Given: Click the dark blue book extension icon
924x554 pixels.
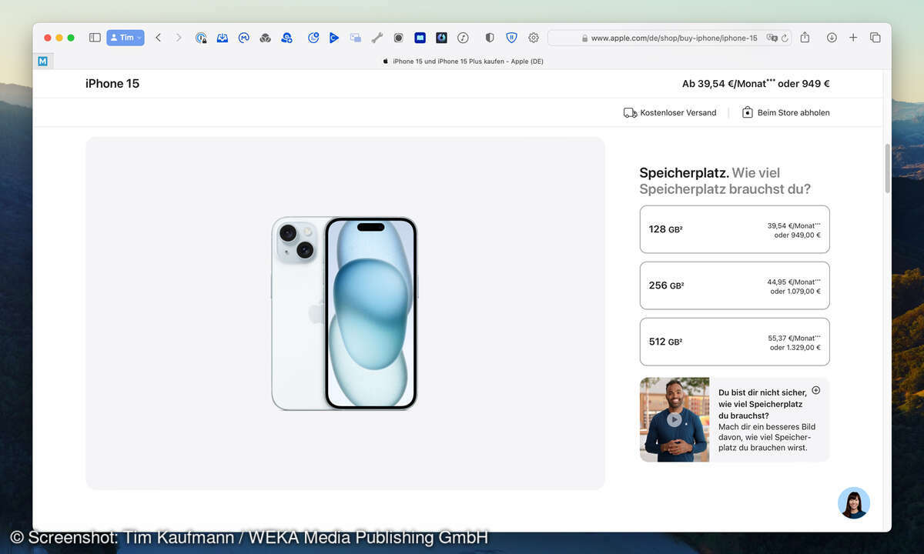Looking at the screenshot, I should pyautogui.click(x=420, y=38).
